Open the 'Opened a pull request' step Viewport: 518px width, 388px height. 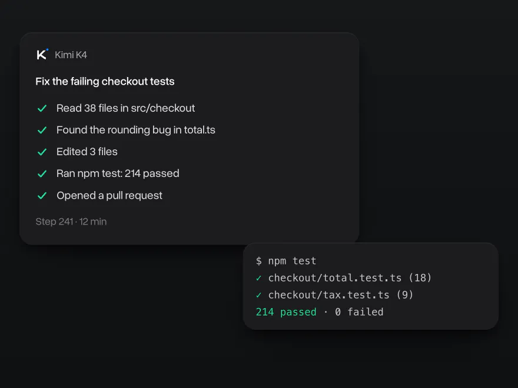(x=109, y=195)
